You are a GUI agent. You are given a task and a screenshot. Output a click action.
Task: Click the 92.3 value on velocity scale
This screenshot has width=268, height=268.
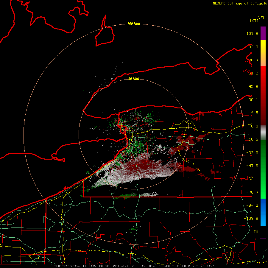click(x=253, y=47)
